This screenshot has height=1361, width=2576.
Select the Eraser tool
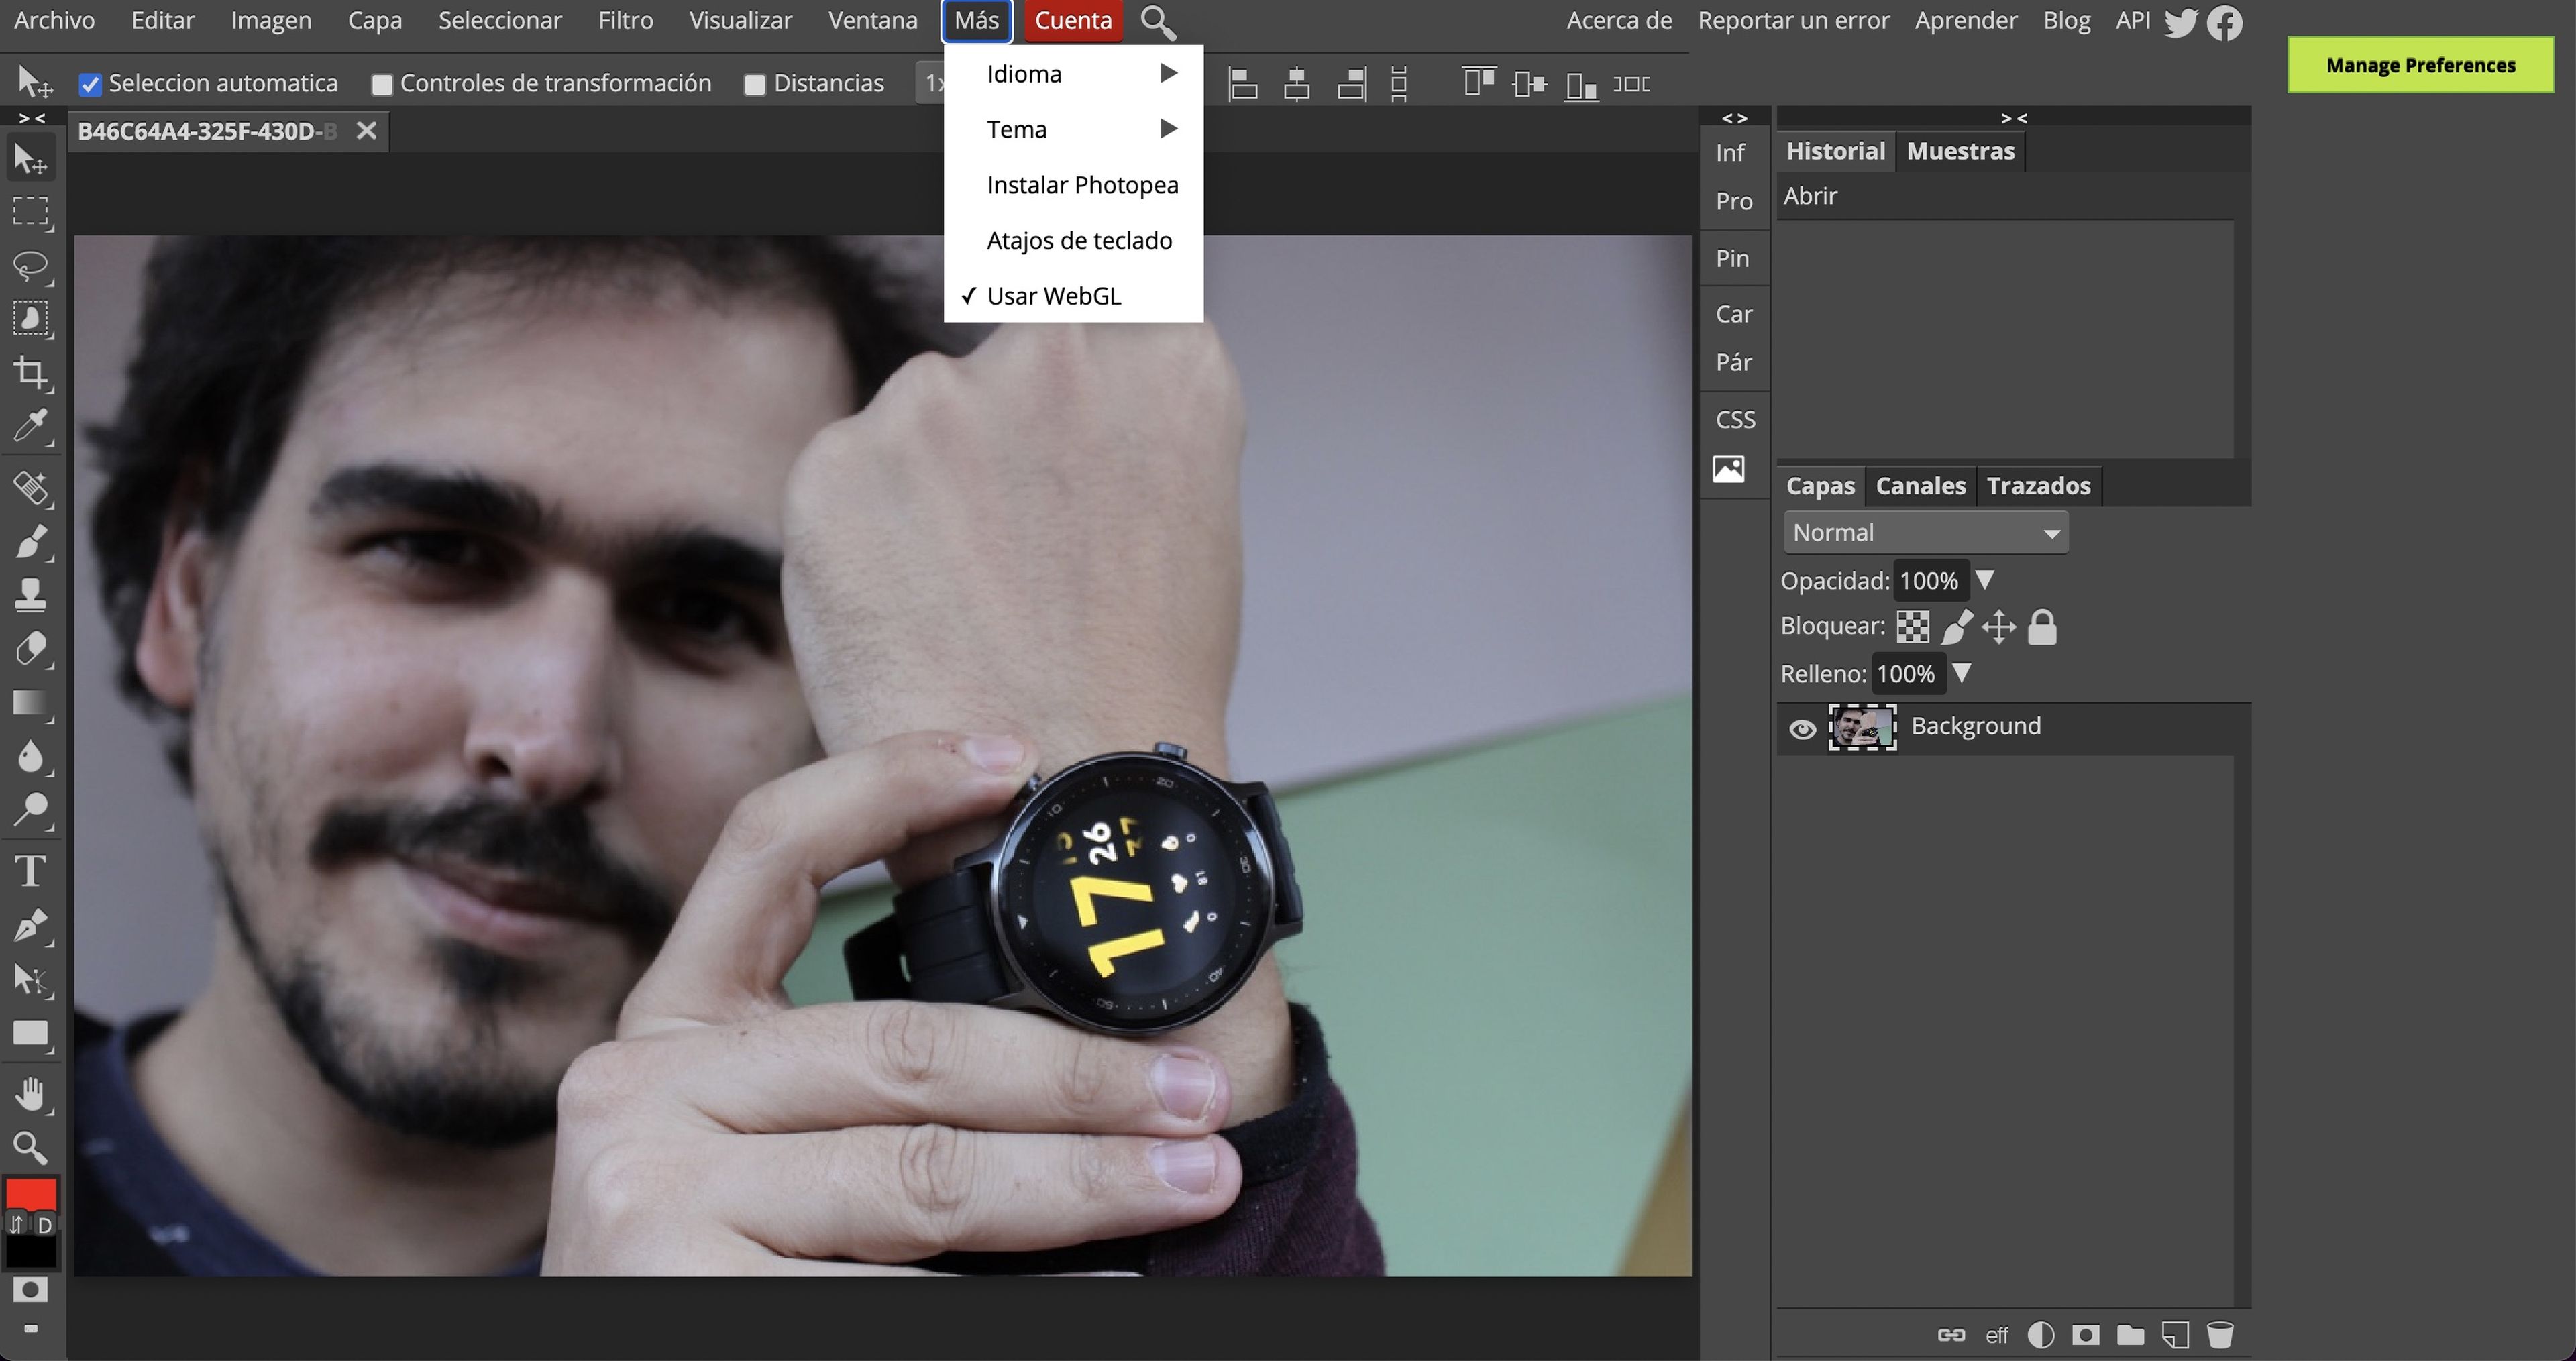click(30, 649)
